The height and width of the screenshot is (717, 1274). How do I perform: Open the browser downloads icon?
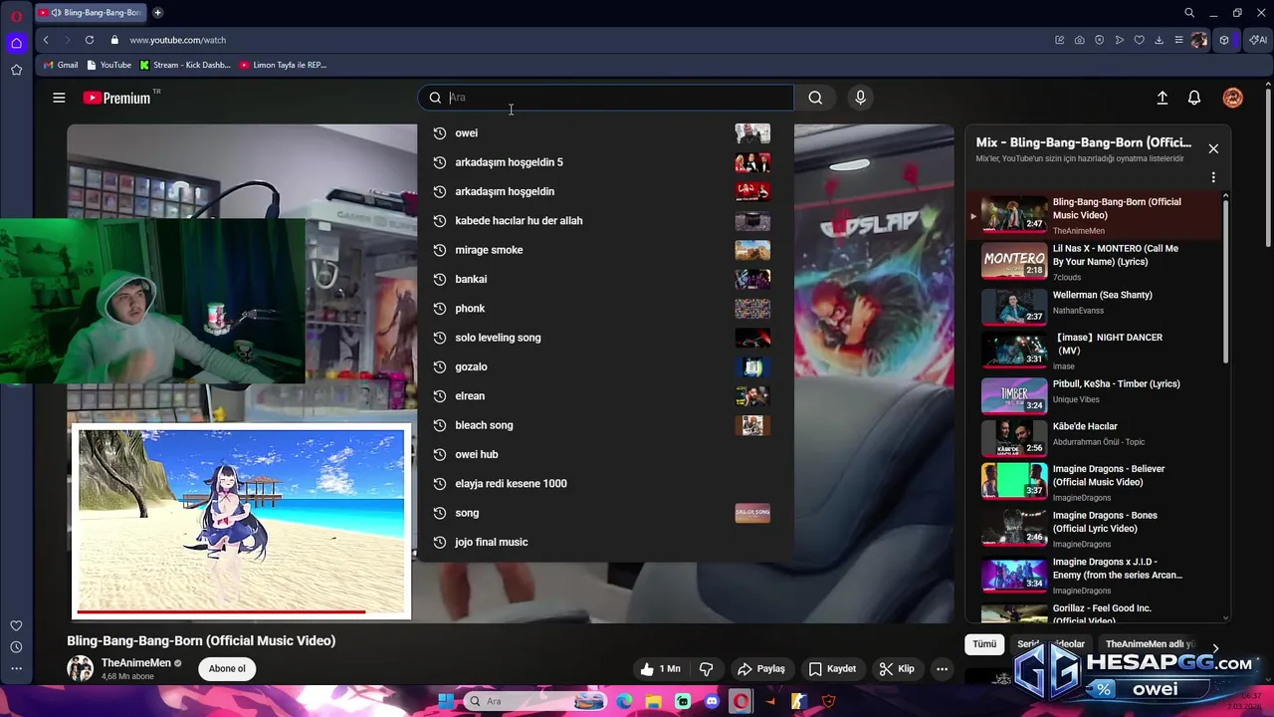click(x=1159, y=40)
